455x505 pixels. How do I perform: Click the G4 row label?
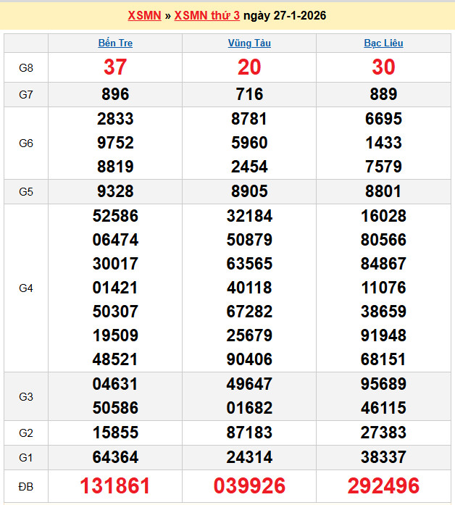click(x=26, y=288)
